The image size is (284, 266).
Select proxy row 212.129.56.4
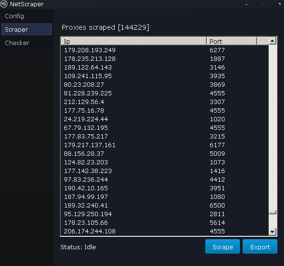(165, 102)
